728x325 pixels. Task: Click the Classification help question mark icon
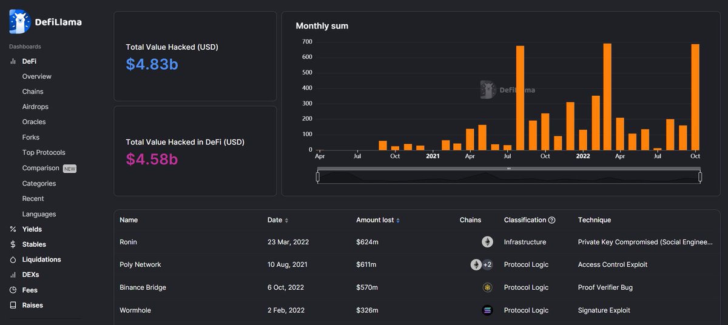pos(551,220)
